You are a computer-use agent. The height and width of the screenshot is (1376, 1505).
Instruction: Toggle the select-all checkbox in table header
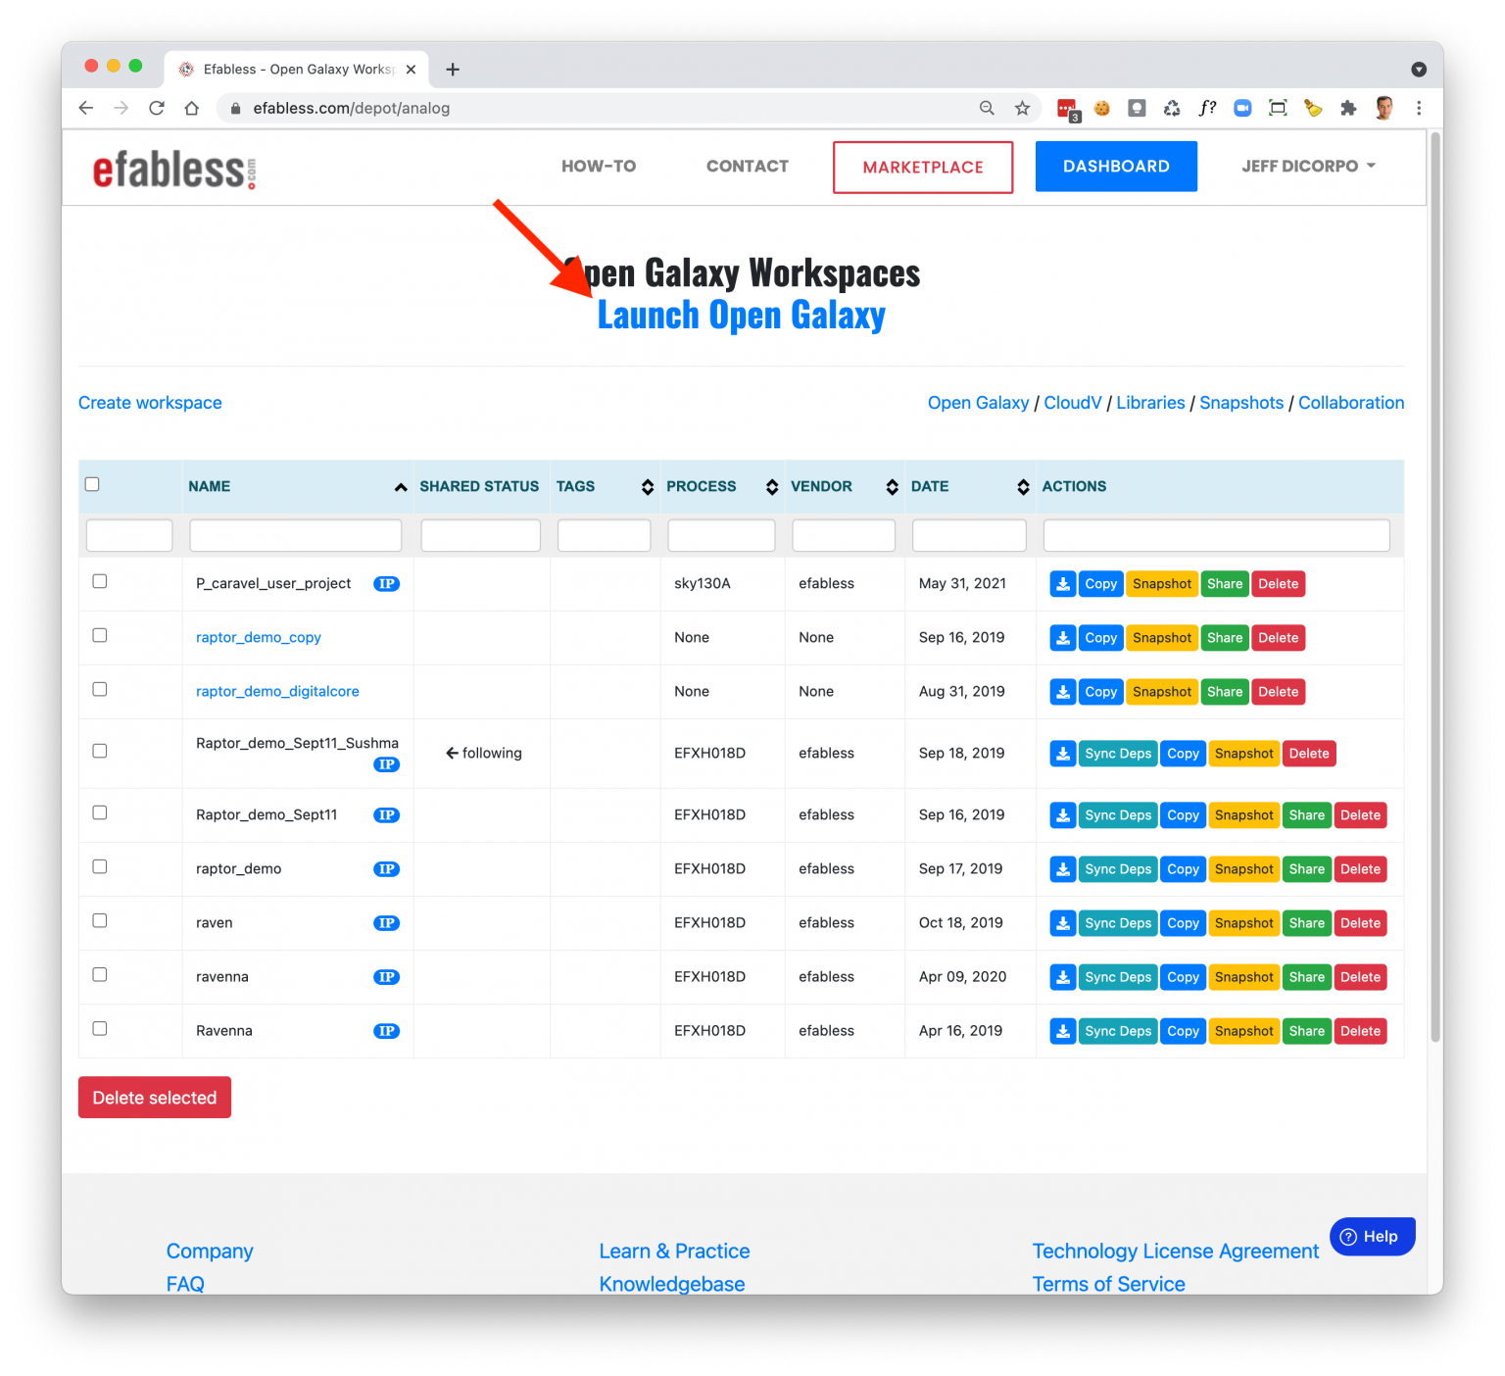pos(92,484)
